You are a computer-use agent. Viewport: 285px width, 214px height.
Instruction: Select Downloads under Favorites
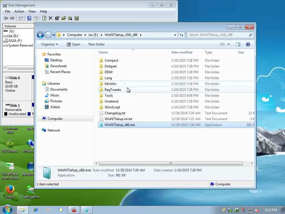coord(56,66)
